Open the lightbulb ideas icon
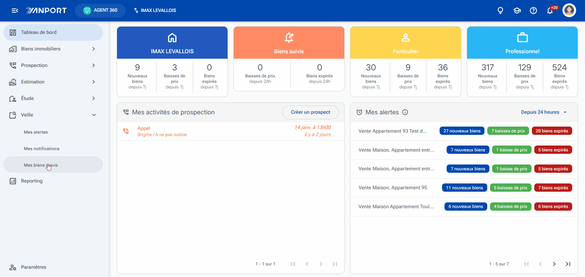This screenshot has width=585, height=277. 500,11
